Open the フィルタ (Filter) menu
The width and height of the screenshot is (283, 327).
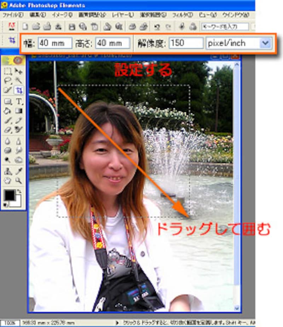tap(182, 15)
